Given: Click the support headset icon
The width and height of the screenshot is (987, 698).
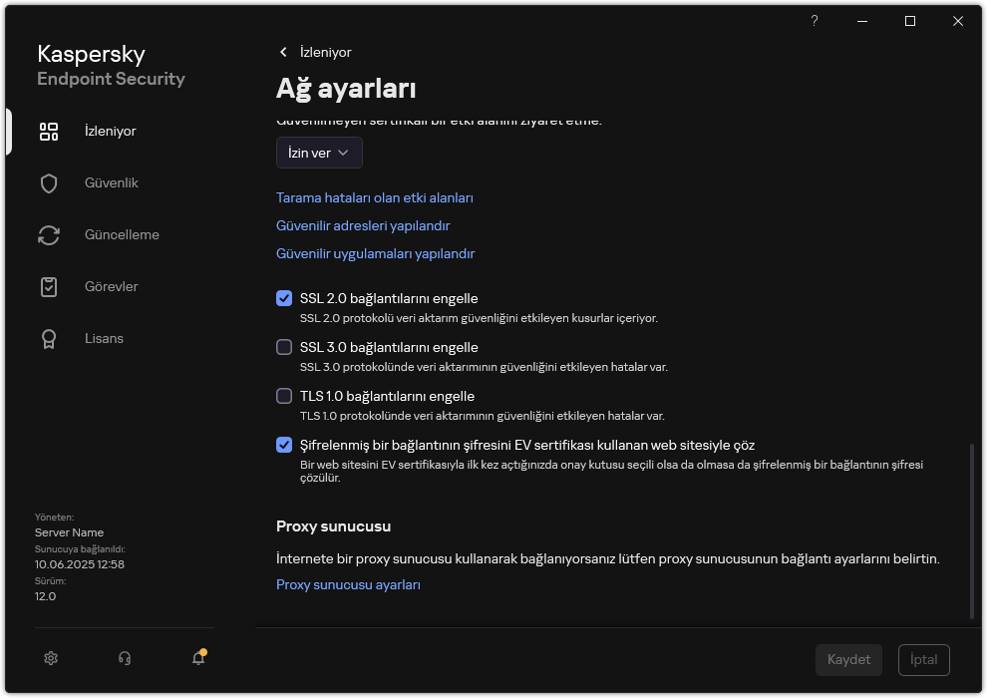Looking at the screenshot, I should click(124, 658).
